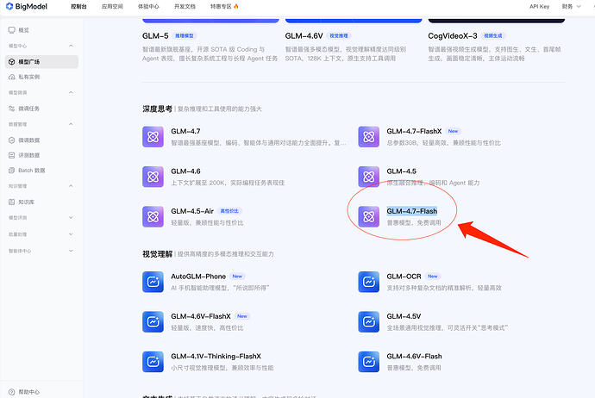The height and width of the screenshot is (398, 595).
Task: Go to the 特惠专区 navigation tab
Action: (221, 6)
